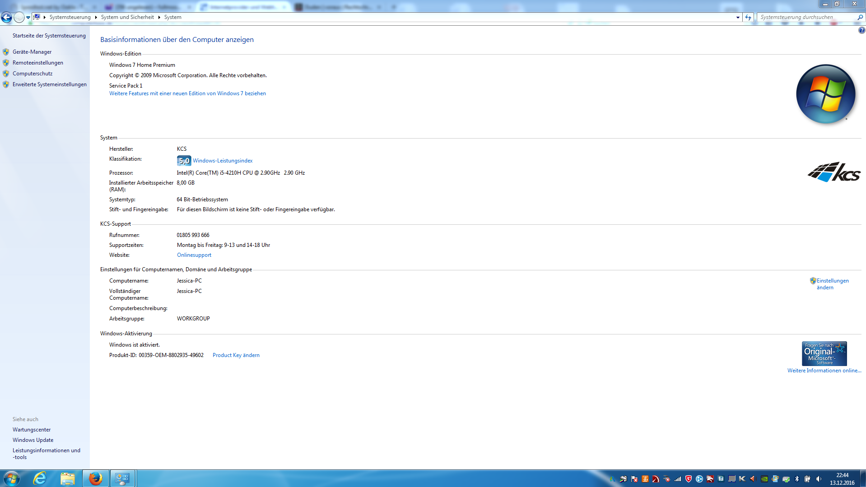This screenshot has width=866, height=487.
Task: Open Geräte-Manager from the sidebar
Action: pyautogui.click(x=32, y=52)
